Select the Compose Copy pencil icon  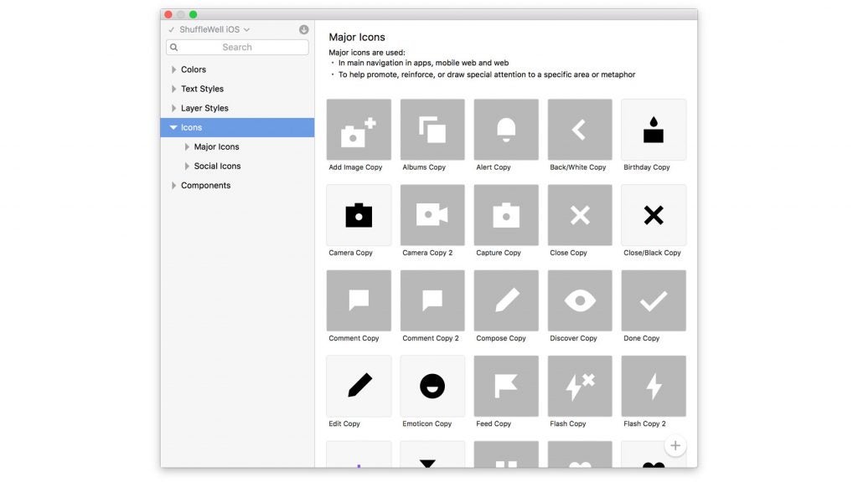click(x=506, y=300)
